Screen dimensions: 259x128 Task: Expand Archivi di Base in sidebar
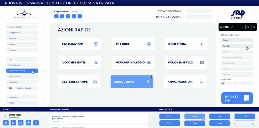coord(22,27)
